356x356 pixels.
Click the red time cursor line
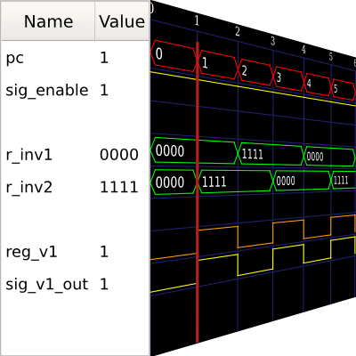pyautogui.click(x=198, y=192)
